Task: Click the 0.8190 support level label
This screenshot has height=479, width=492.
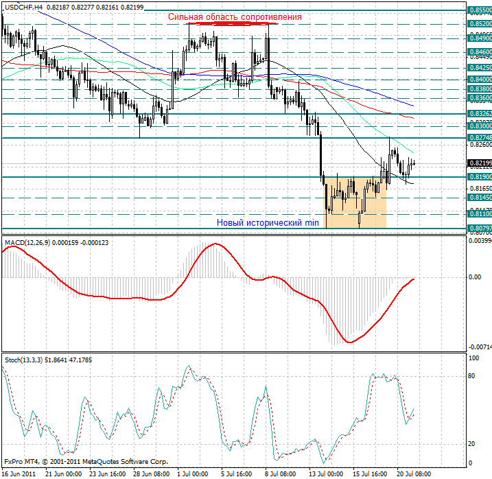Action: coord(479,177)
